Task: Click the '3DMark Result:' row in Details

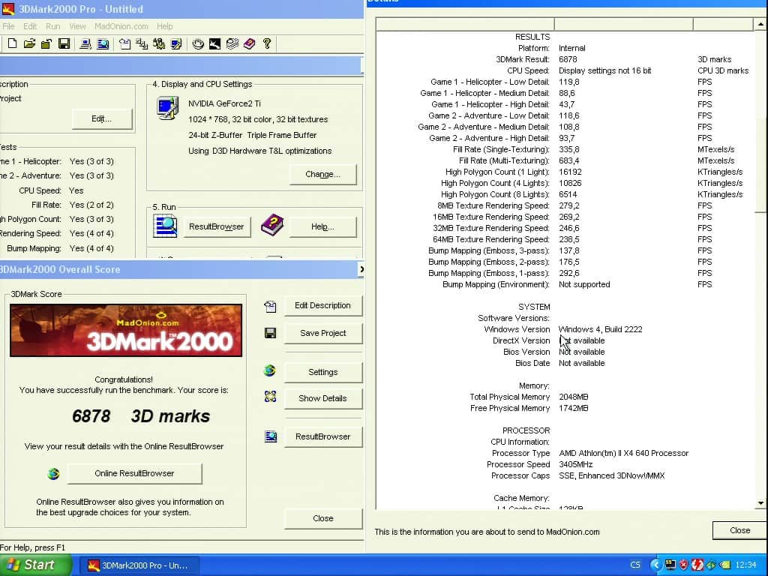Action: pyautogui.click(x=565, y=59)
